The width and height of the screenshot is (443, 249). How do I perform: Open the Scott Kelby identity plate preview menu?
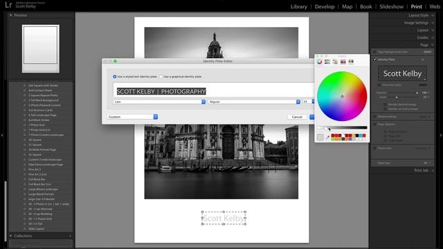pos(402,74)
